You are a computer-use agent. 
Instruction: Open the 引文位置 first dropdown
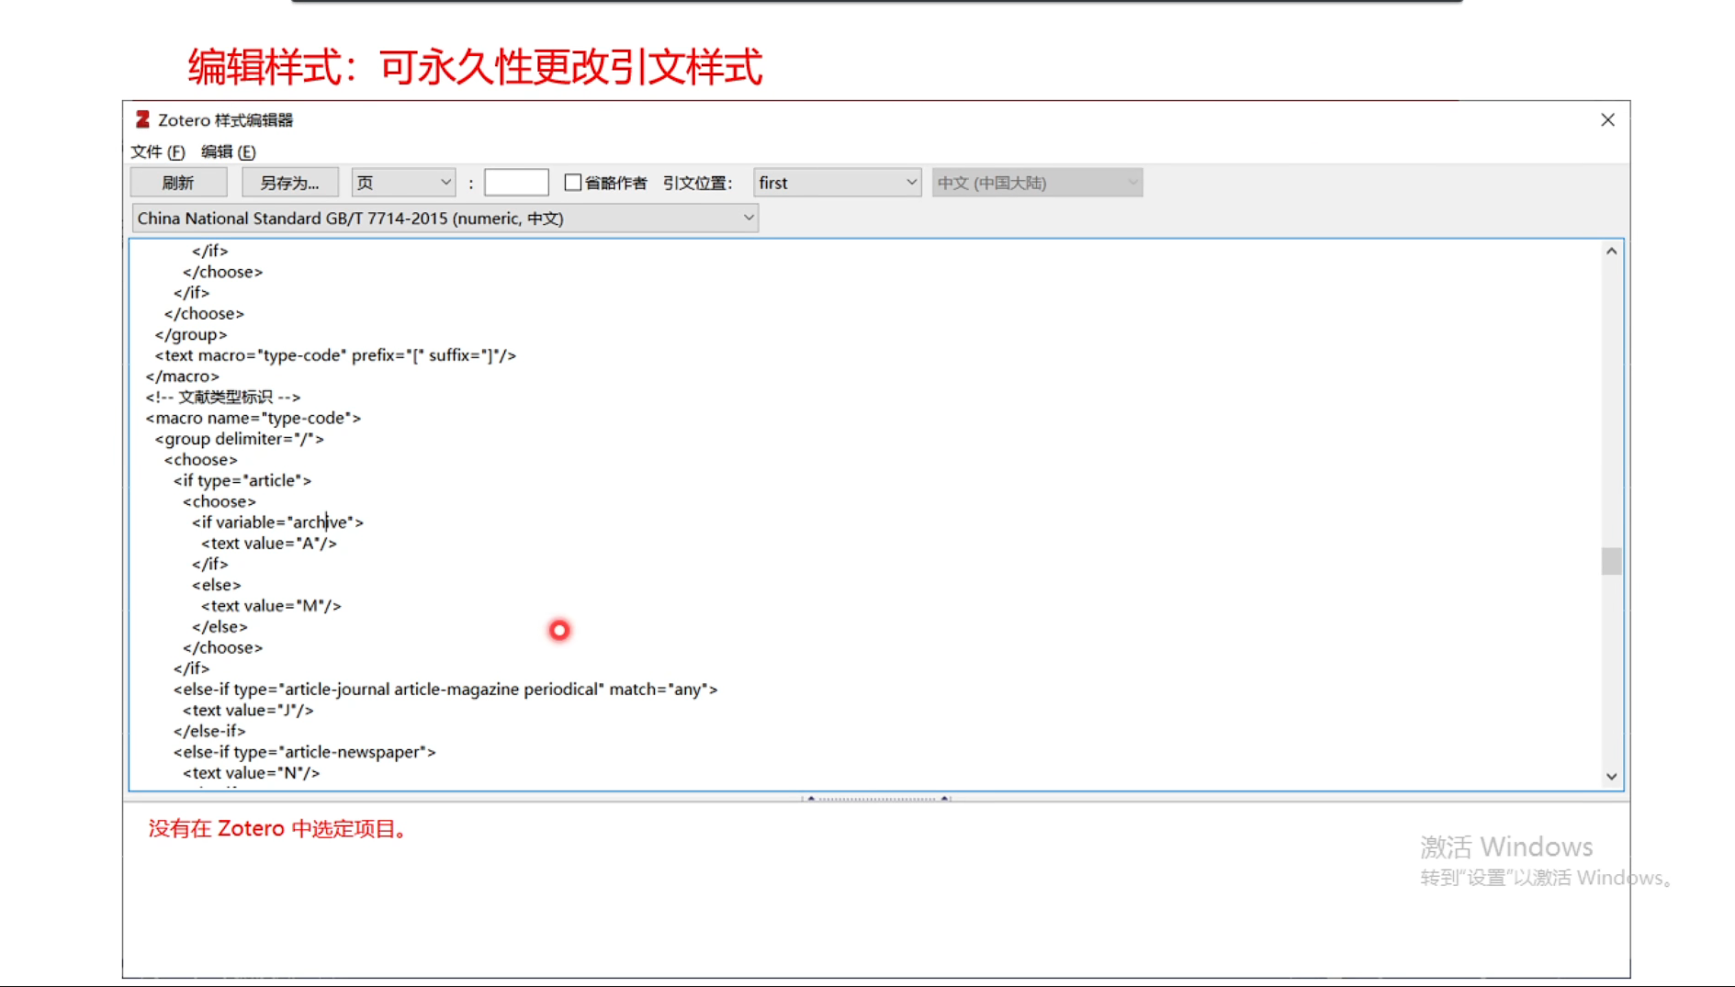837,183
